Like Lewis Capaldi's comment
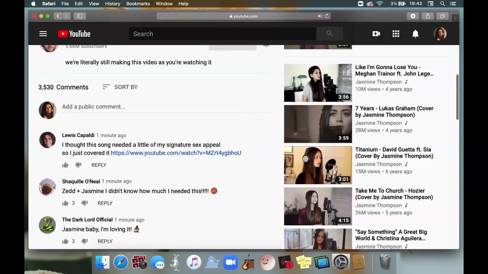The image size is (488, 274). (65, 165)
